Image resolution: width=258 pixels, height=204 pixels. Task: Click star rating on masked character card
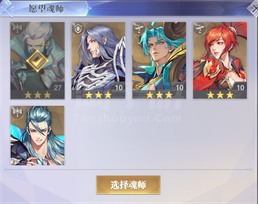tap(38, 95)
